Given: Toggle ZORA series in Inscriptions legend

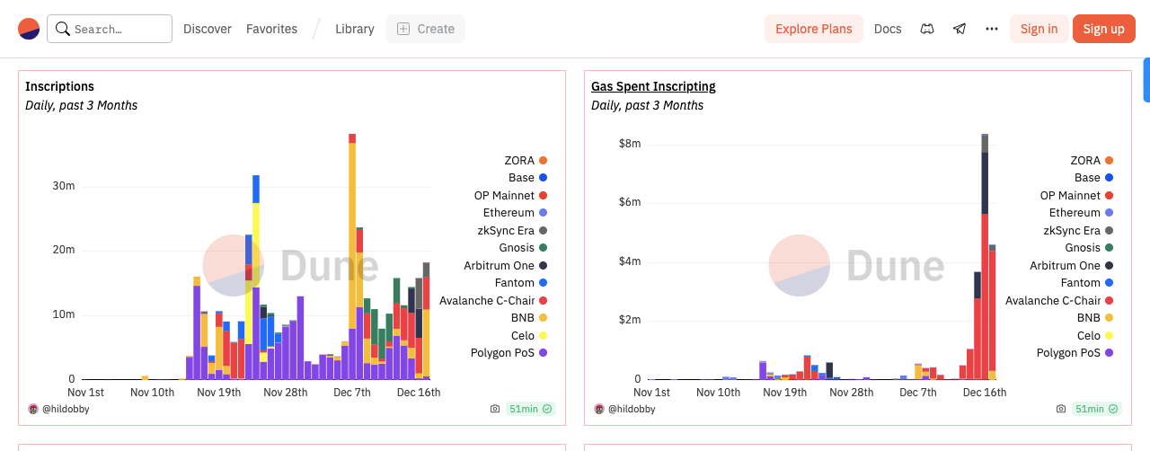Looking at the screenshot, I should pyautogui.click(x=525, y=160).
